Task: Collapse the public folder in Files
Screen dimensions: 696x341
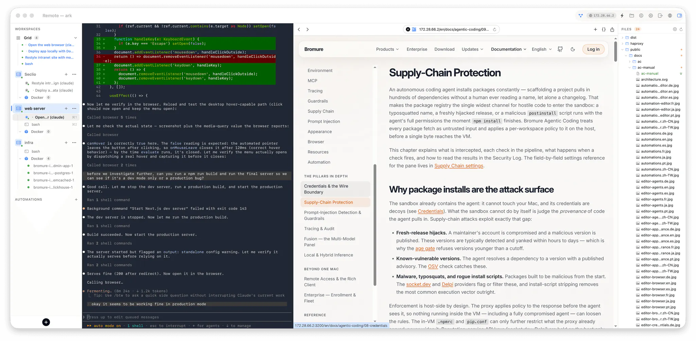Action: 623,50
